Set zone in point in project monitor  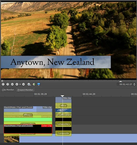(x=3, y=84)
